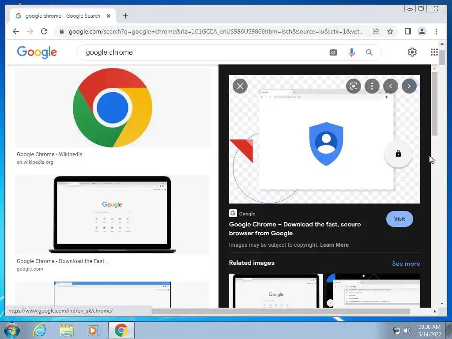452x339 pixels.
Task: Click the horizontal scrollbar right arrow
Action: tap(434, 311)
